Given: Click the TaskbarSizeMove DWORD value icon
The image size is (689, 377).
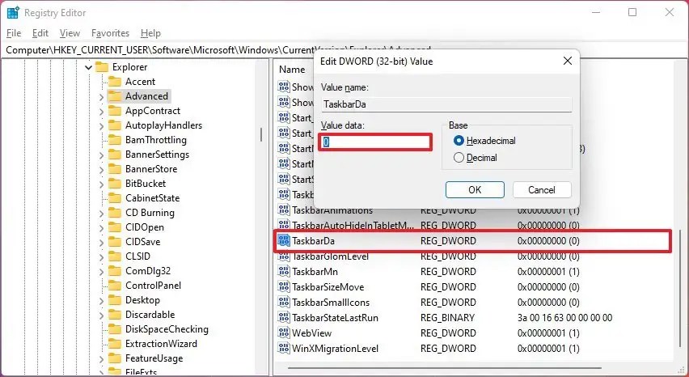Looking at the screenshot, I should [x=284, y=287].
